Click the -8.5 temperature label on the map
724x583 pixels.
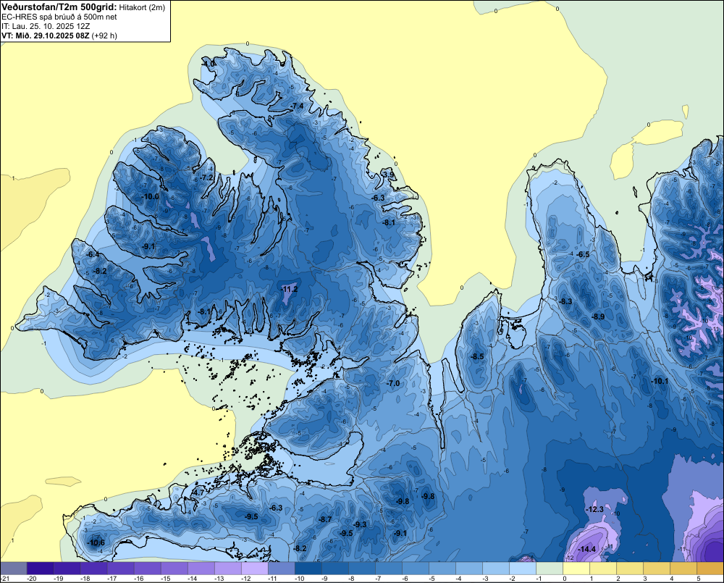(x=477, y=356)
